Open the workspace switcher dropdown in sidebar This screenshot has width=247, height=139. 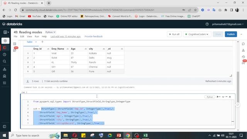(6, 32)
